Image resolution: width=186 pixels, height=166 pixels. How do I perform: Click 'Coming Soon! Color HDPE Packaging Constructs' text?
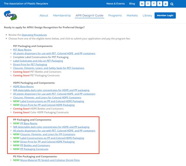[41, 112]
